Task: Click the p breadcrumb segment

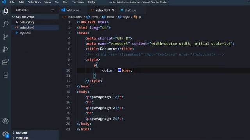Action: point(140,17)
